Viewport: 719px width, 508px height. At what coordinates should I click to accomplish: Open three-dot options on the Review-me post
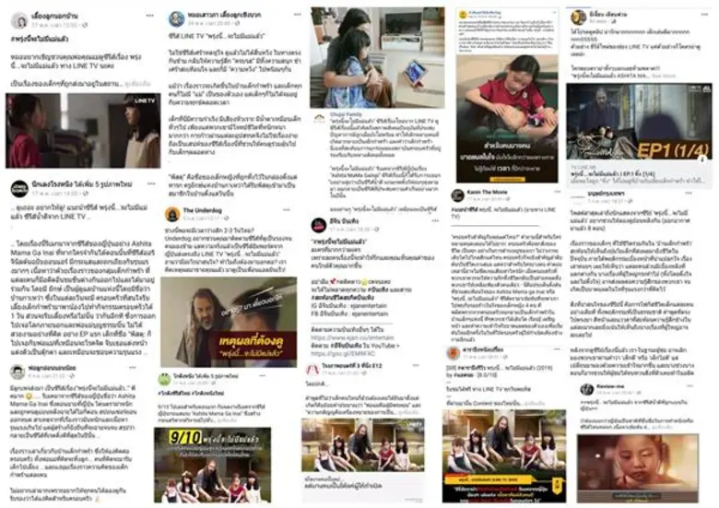(690, 386)
